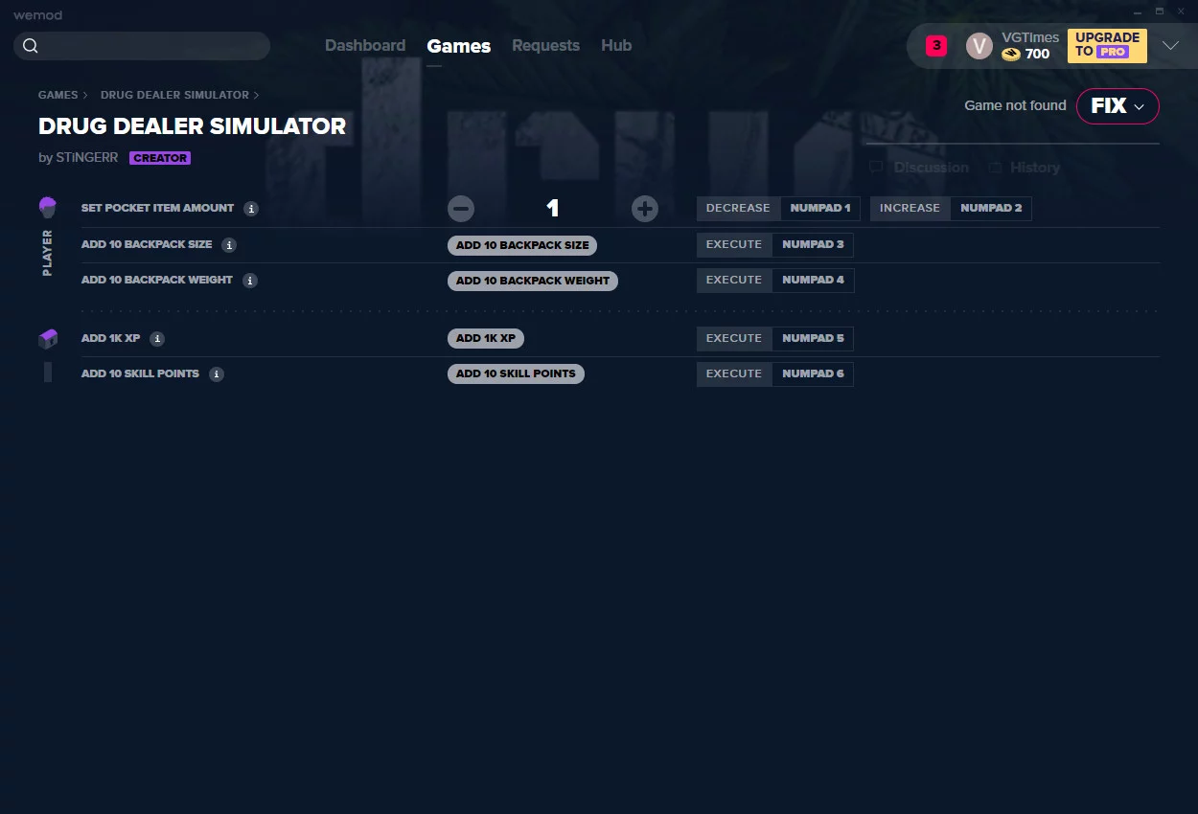Open the notifications badge showing 3
Viewport: 1198px width, 814px height.
point(936,45)
